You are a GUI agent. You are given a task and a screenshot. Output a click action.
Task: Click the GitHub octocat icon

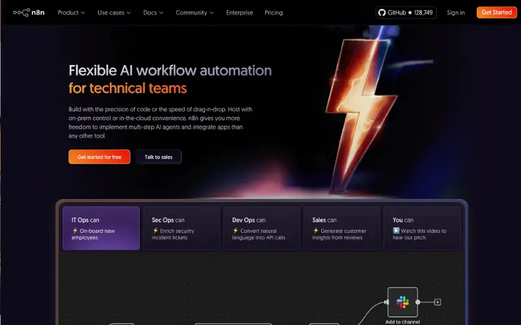382,12
